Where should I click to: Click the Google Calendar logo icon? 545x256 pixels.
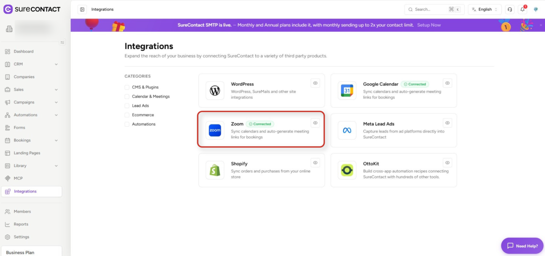click(347, 91)
